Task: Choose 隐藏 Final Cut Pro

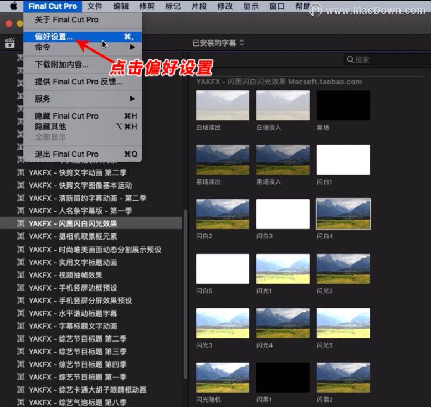Action: [83, 116]
